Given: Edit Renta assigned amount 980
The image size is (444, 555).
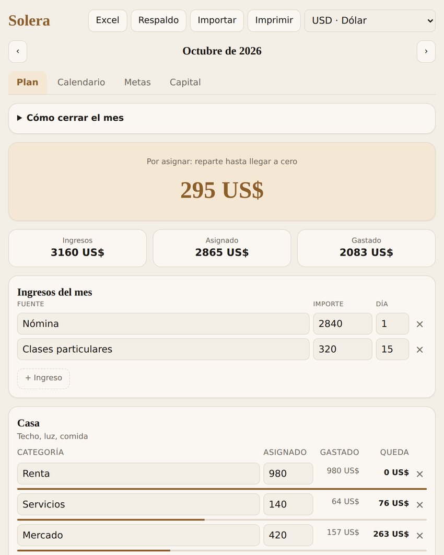Looking at the screenshot, I should point(288,473).
